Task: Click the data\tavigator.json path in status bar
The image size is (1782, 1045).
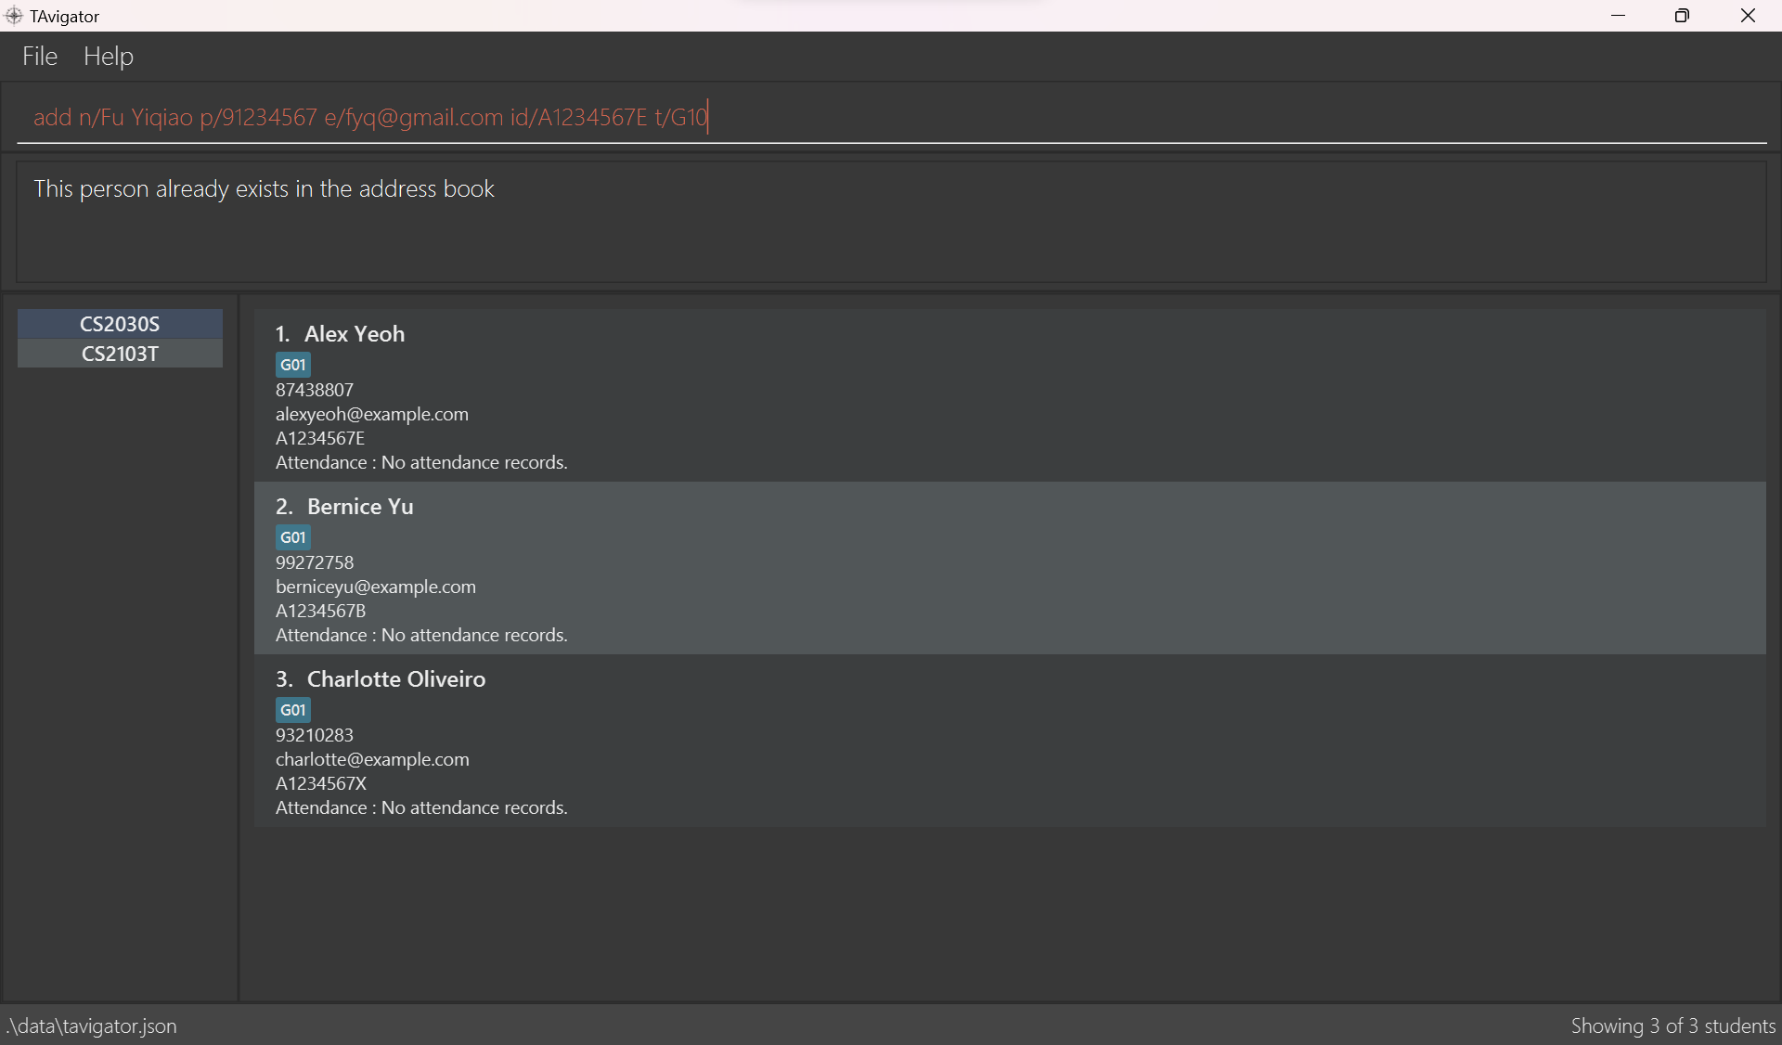Action: [91, 1026]
